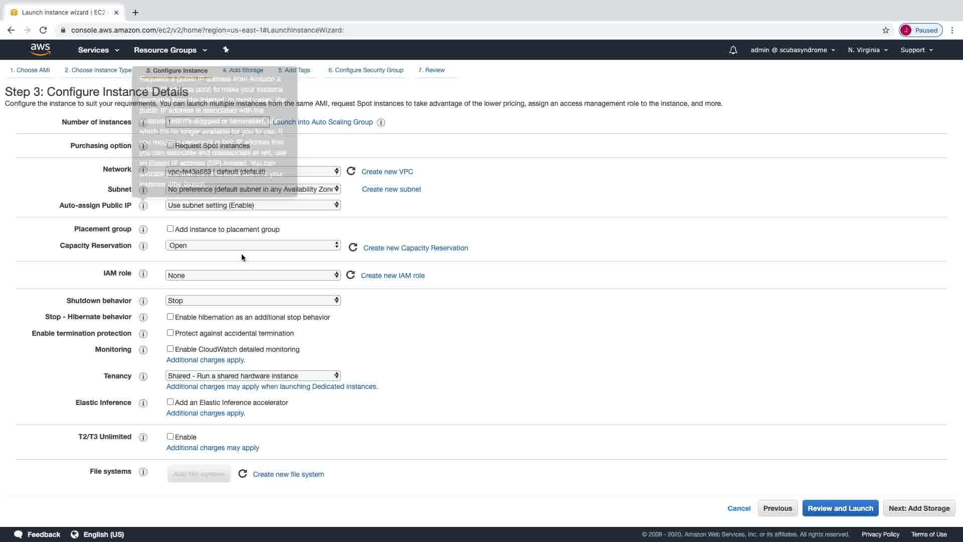
Task: Refresh the Capacity Reservation list
Action: (x=353, y=247)
